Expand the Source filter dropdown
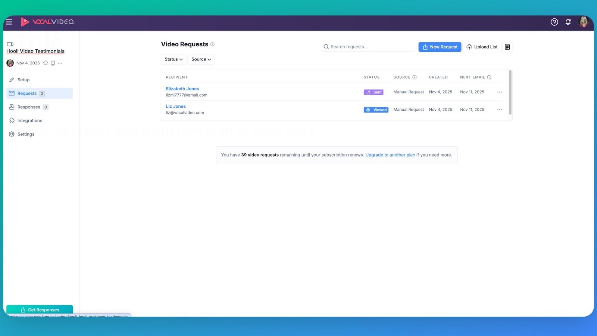The width and height of the screenshot is (597, 336). tap(201, 59)
